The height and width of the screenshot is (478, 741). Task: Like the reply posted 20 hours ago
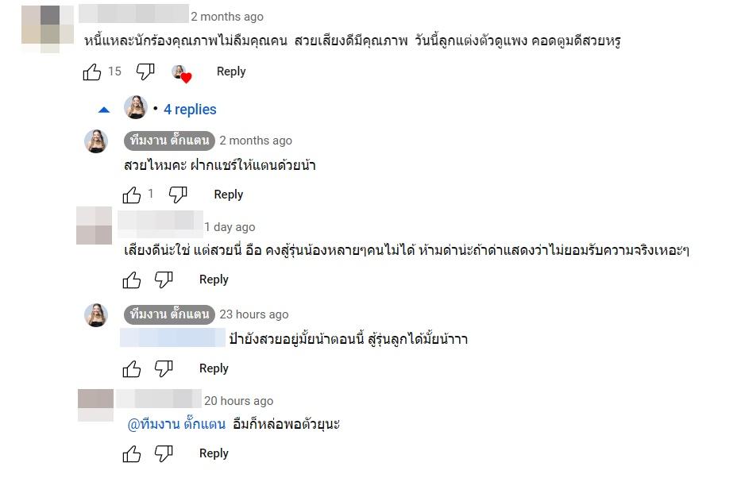[x=132, y=453]
